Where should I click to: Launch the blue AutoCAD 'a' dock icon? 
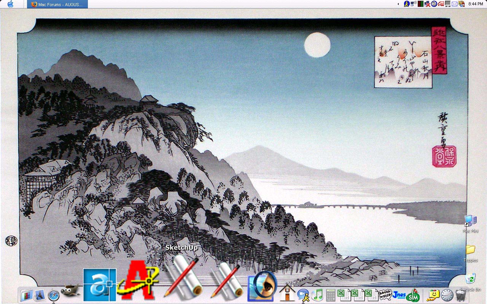(x=100, y=285)
